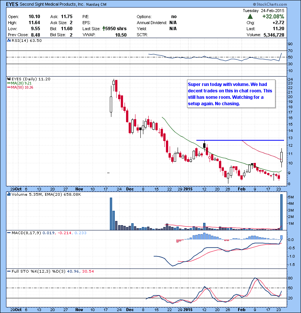Click the Last price 11.20 in quote box

click(x=278, y=29)
